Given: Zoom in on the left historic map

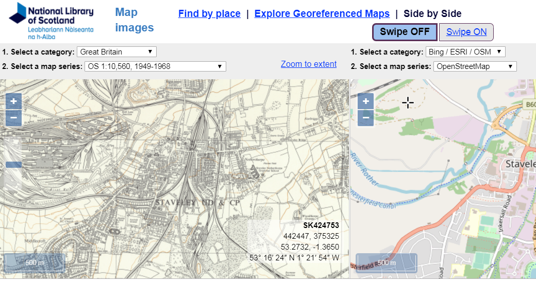Looking at the screenshot, I should [14, 101].
